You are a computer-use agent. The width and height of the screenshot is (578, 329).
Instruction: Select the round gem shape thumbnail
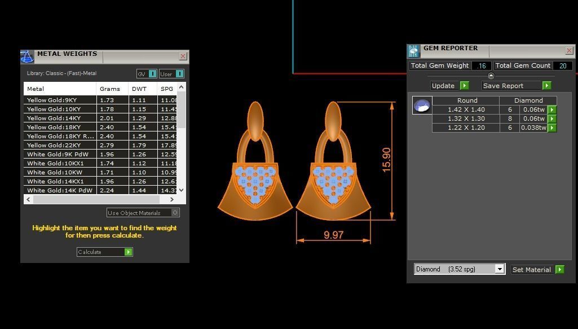coord(422,106)
